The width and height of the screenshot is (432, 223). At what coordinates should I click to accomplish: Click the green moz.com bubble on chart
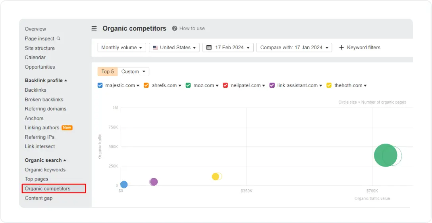(x=385, y=155)
